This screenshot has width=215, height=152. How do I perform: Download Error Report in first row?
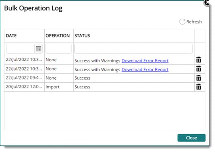point(145,60)
